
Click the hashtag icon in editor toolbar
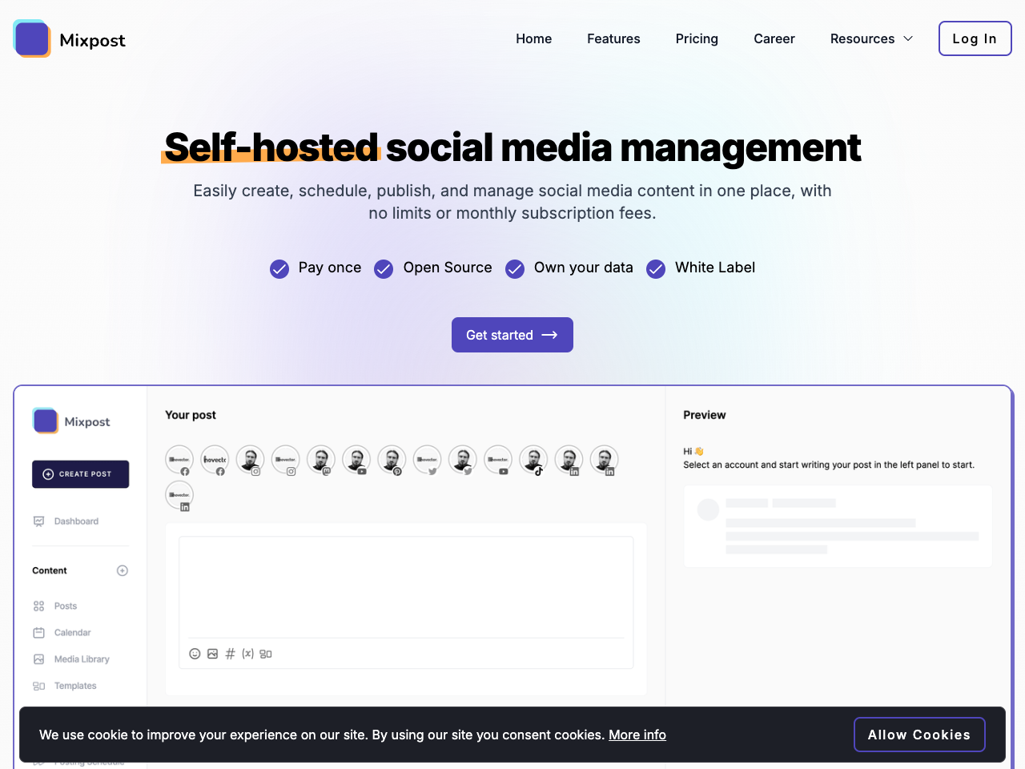[x=230, y=654]
